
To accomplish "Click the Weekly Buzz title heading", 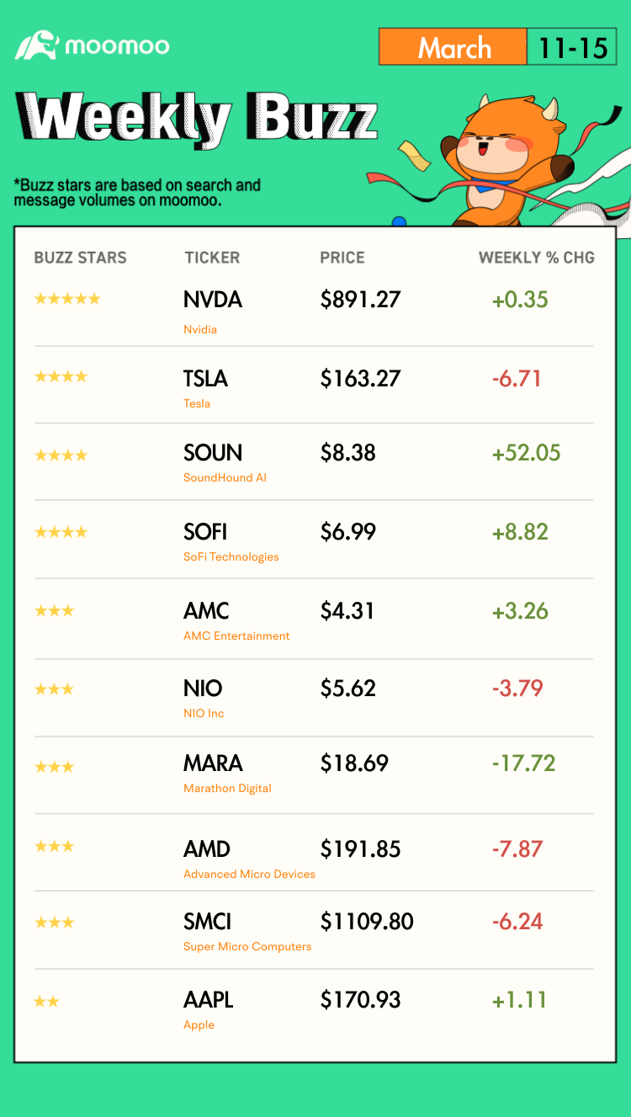I will 196,117.
